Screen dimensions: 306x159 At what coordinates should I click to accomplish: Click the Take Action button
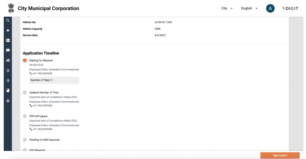(280, 155)
